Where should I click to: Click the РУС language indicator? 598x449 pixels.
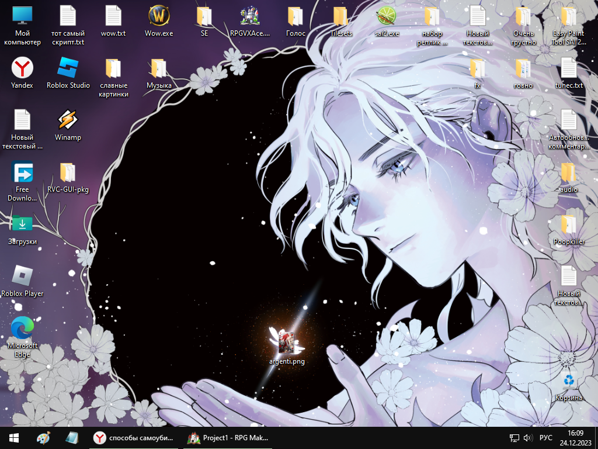point(546,438)
